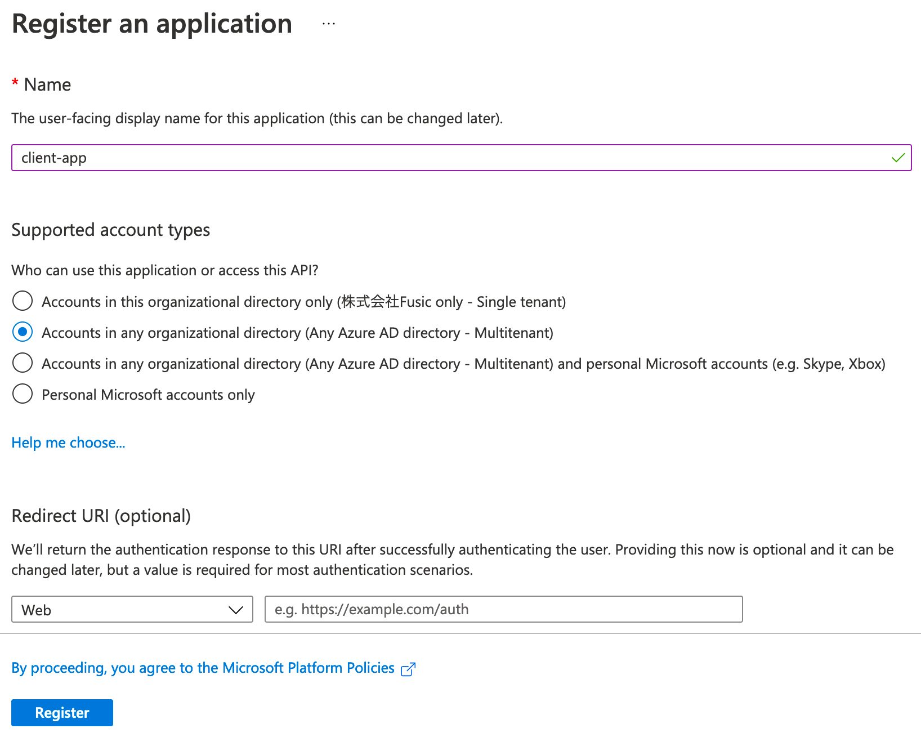
Task: Click the Name field containing client-app
Action: (450, 158)
